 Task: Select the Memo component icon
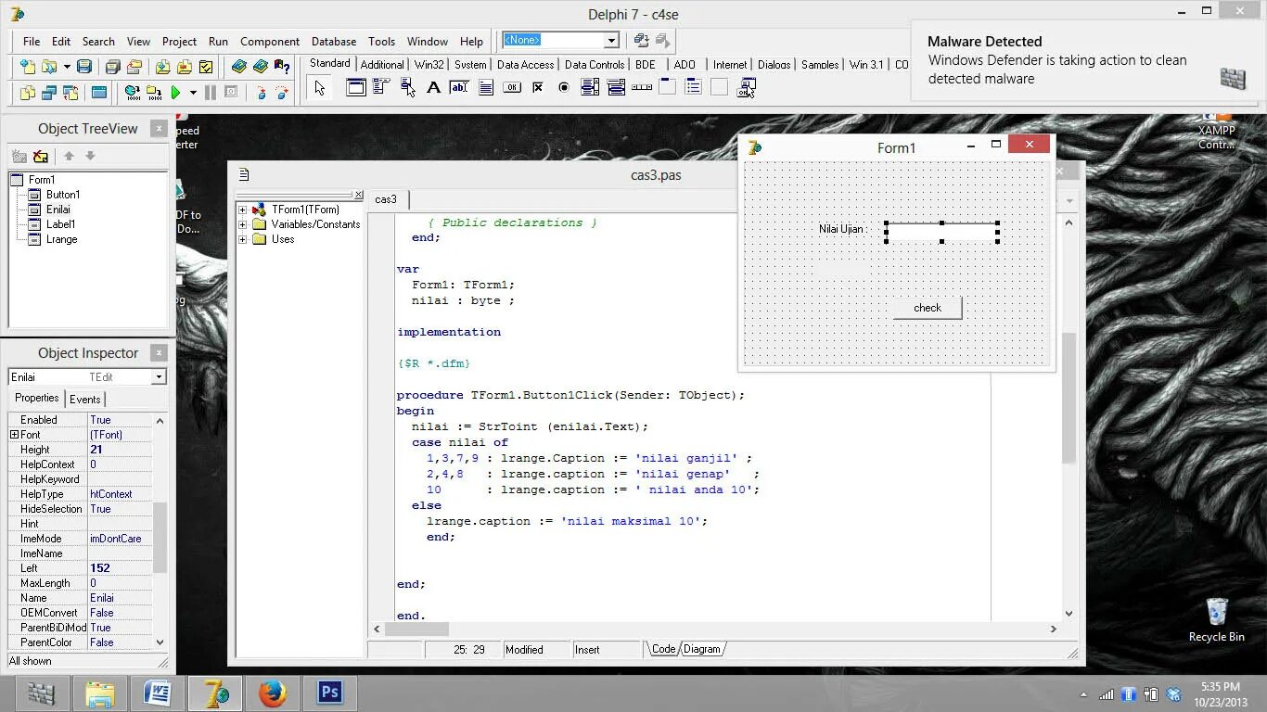click(485, 88)
